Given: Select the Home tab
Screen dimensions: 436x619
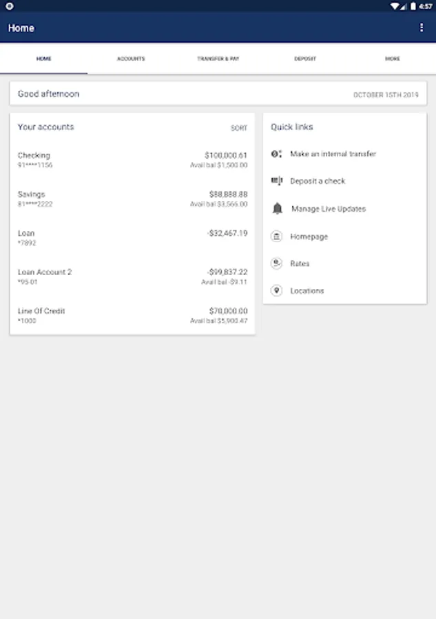Looking at the screenshot, I should pyautogui.click(x=43, y=59).
